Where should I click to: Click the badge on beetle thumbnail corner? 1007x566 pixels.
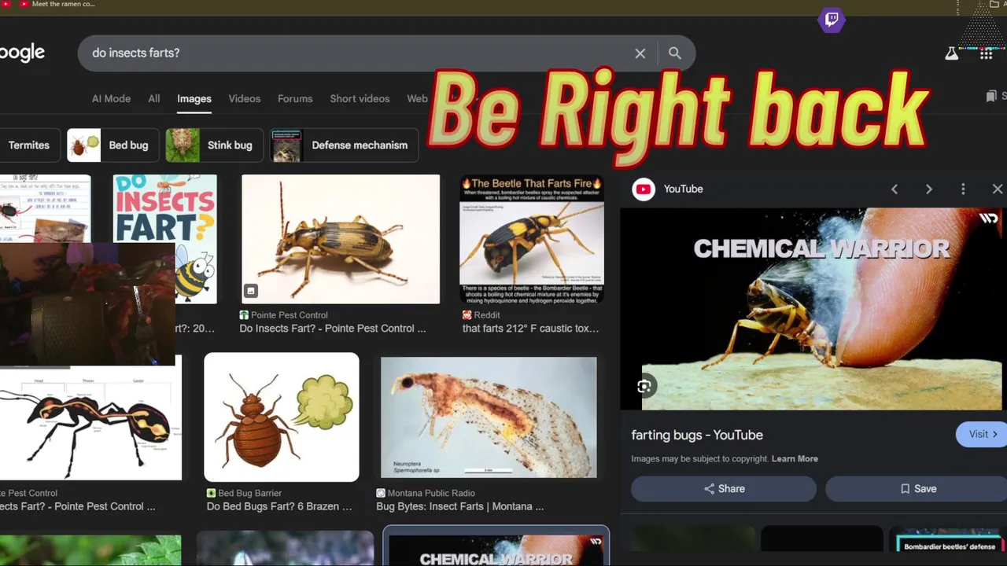tap(251, 291)
